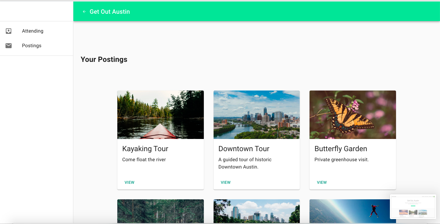This screenshot has width=440, height=224.
Task: Click the Butterfly Garden butterfly image
Action: coord(353,115)
